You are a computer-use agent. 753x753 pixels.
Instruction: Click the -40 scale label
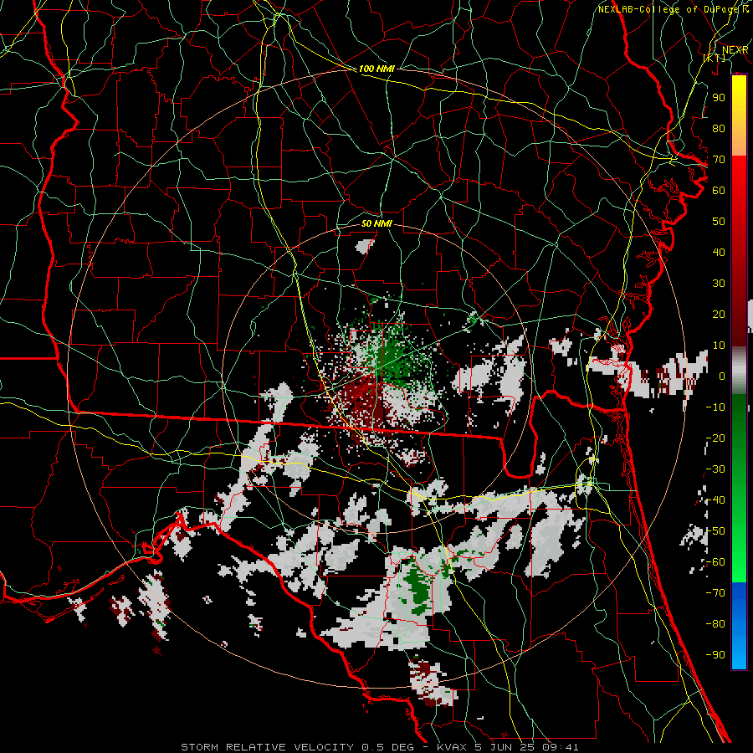[715, 500]
